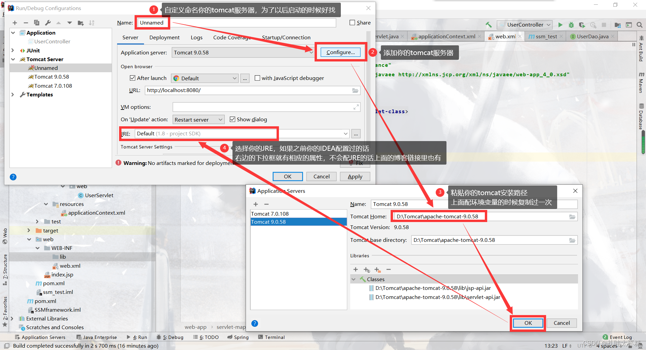Image resolution: width=646 pixels, height=350 pixels.
Task: Click the Debug bug icon in the IDE toolbar
Action: 571,25
